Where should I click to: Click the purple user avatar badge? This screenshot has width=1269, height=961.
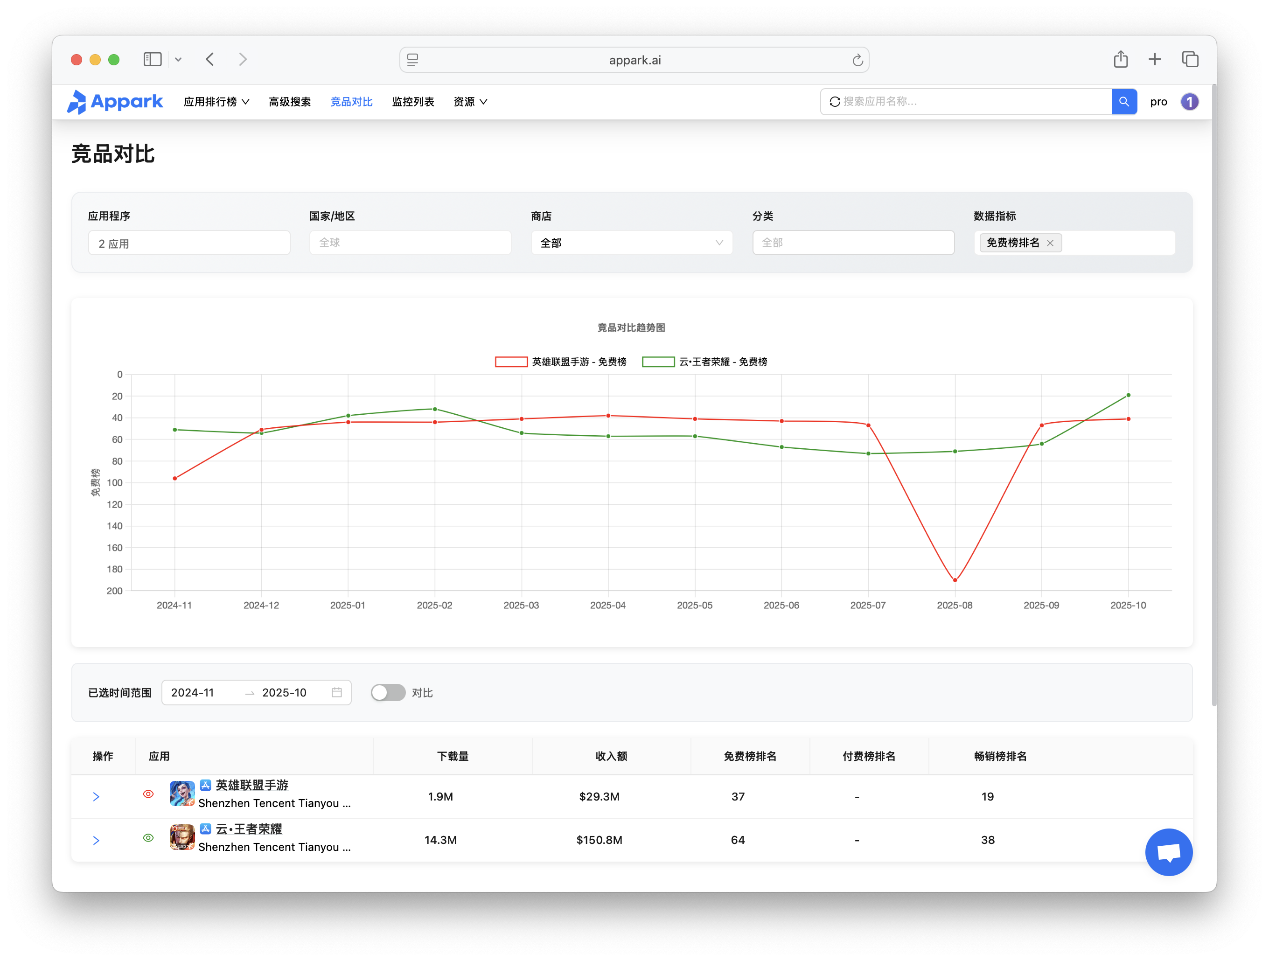1189,102
